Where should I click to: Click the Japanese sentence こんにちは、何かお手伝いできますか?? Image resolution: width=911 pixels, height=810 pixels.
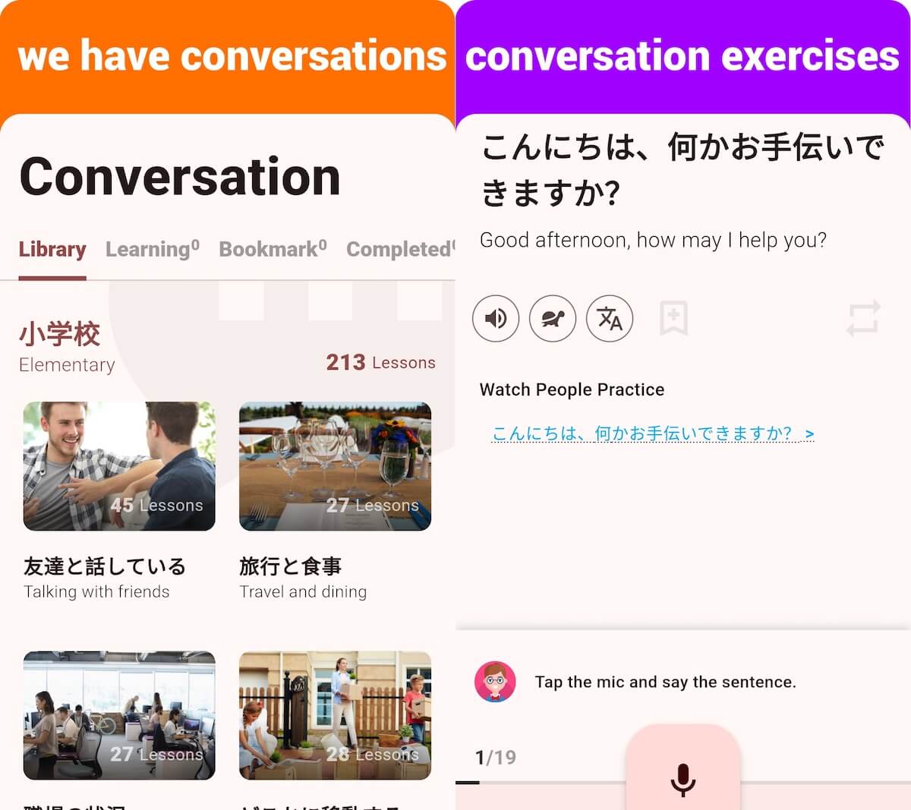683,169
